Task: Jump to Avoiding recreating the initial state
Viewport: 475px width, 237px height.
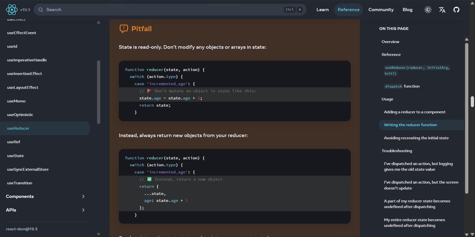Action: click(416, 138)
